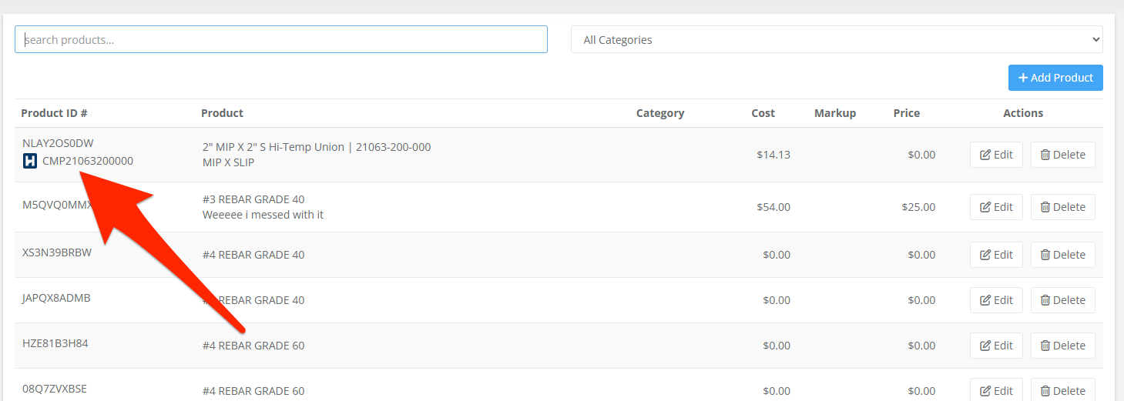Screen dimensions: 1124x401
Task: Click the JAPQX8ADMB product ID
Action: (56, 298)
